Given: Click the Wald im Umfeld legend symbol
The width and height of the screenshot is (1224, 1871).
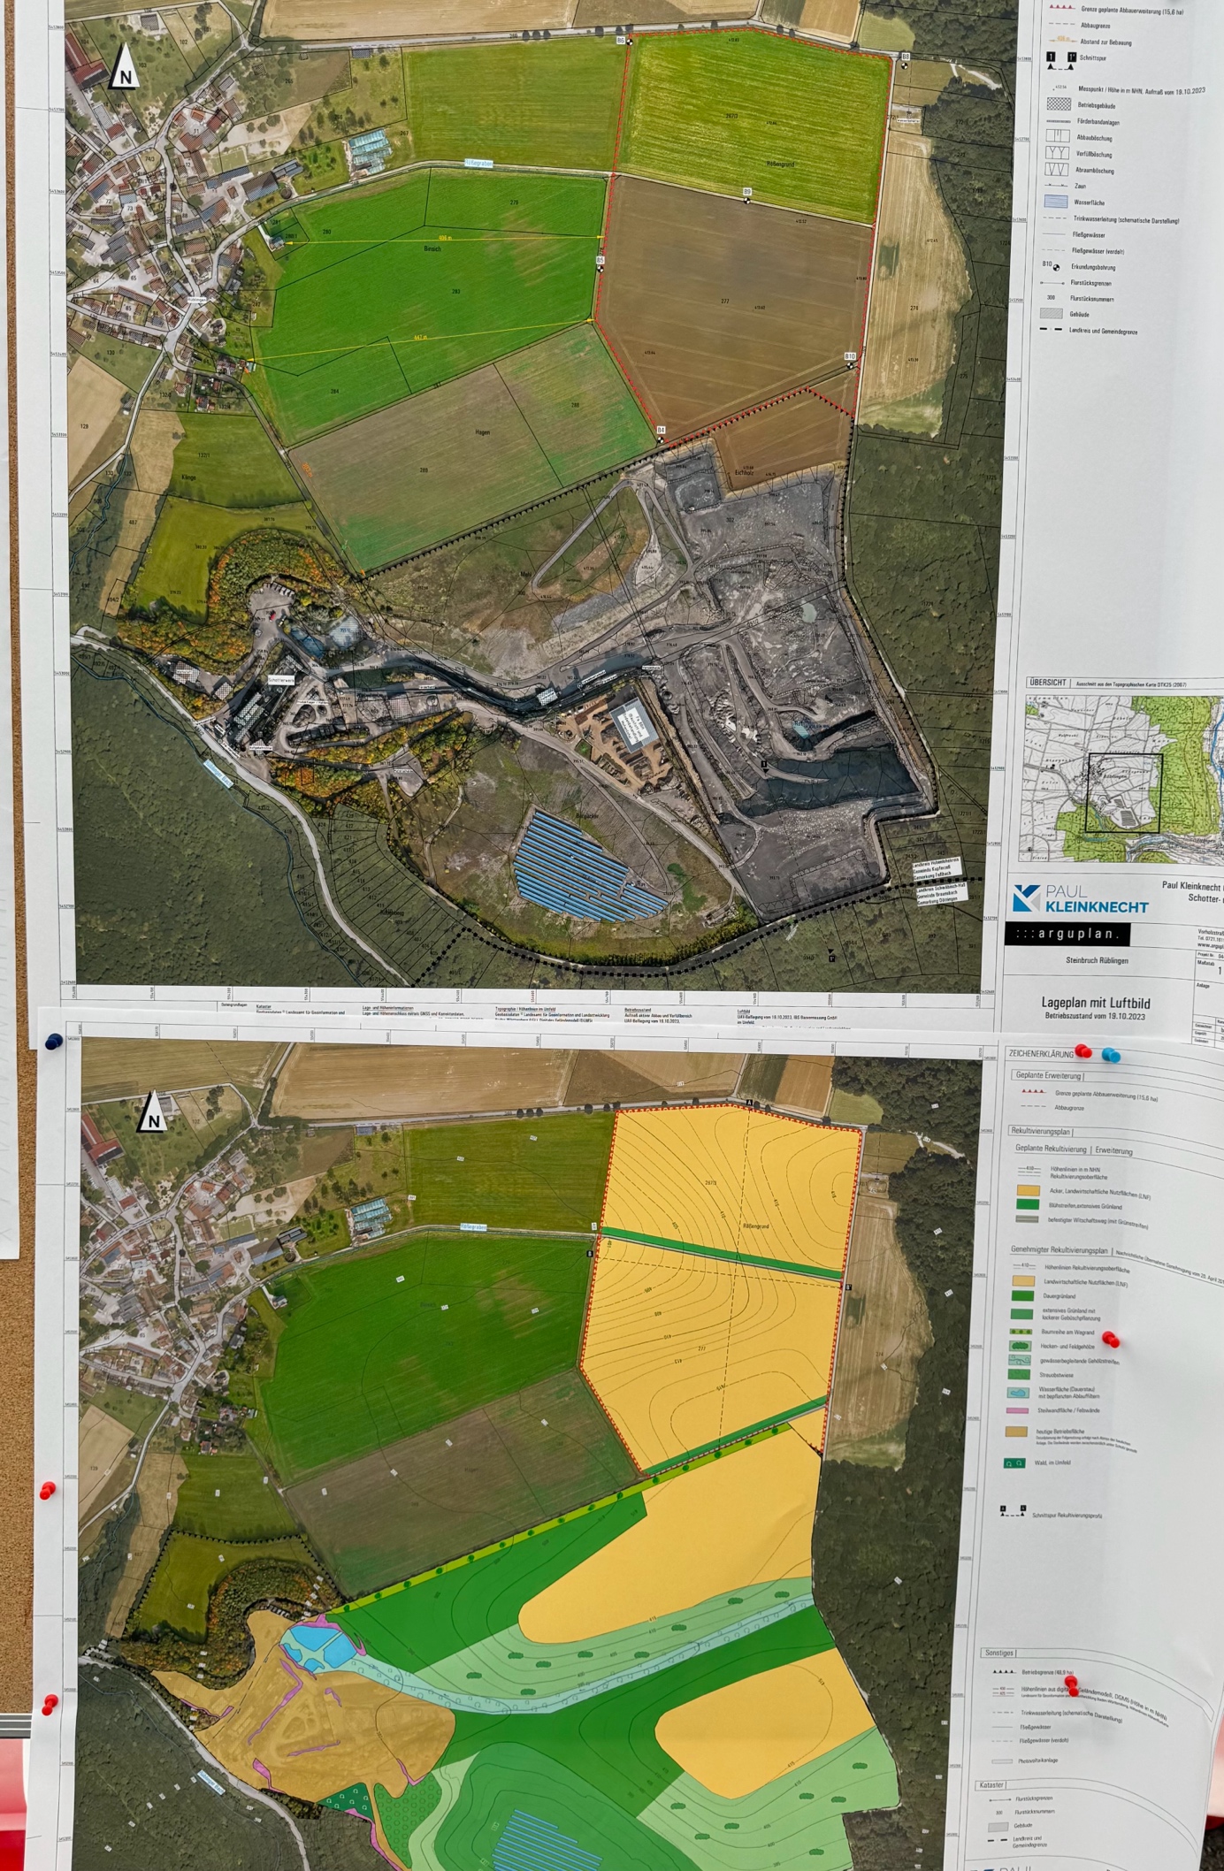Looking at the screenshot, I should pyautogui.click(x=1014, y=1463).
